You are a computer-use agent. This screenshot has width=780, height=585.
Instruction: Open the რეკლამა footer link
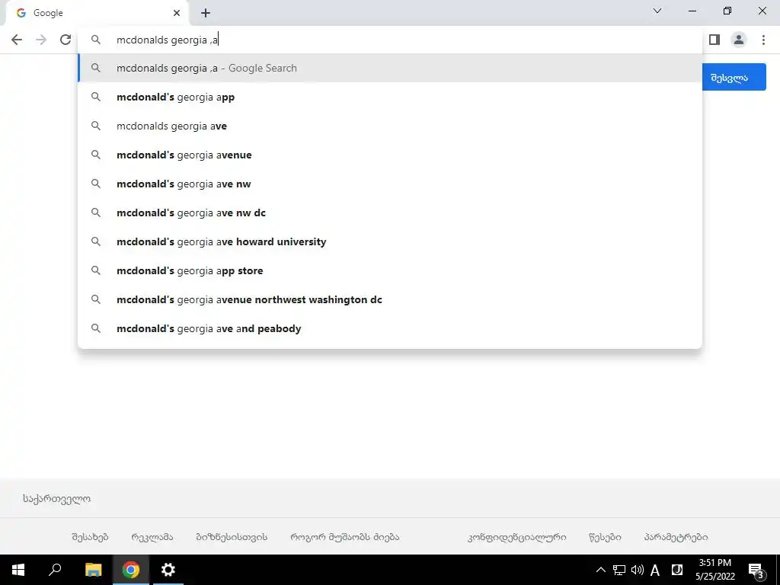(x=152, y=537)
